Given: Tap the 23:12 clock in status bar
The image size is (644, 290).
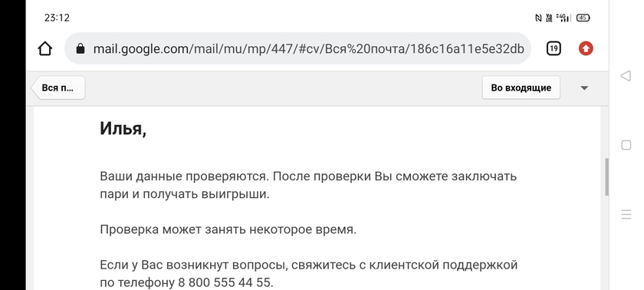Looking at the screenshot, I should click(x=57, y=18).
